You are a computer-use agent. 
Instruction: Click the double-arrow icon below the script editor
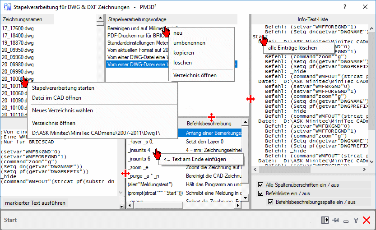tap(121, 206)
